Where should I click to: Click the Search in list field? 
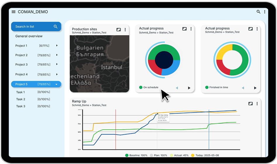tap(32, 27)
